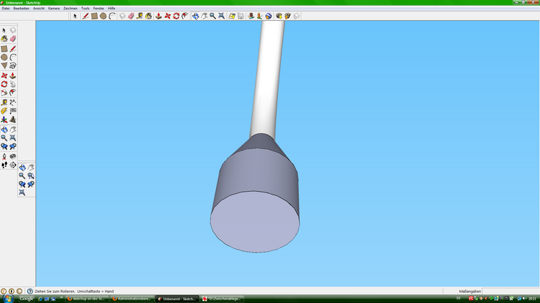Select the arrow tool in top toolbar
Screen dimensions: 540x303
[x=76, y=15]
